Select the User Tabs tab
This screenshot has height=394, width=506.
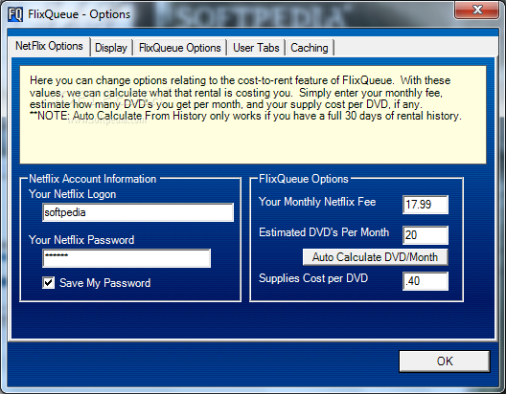click(256, 48)
